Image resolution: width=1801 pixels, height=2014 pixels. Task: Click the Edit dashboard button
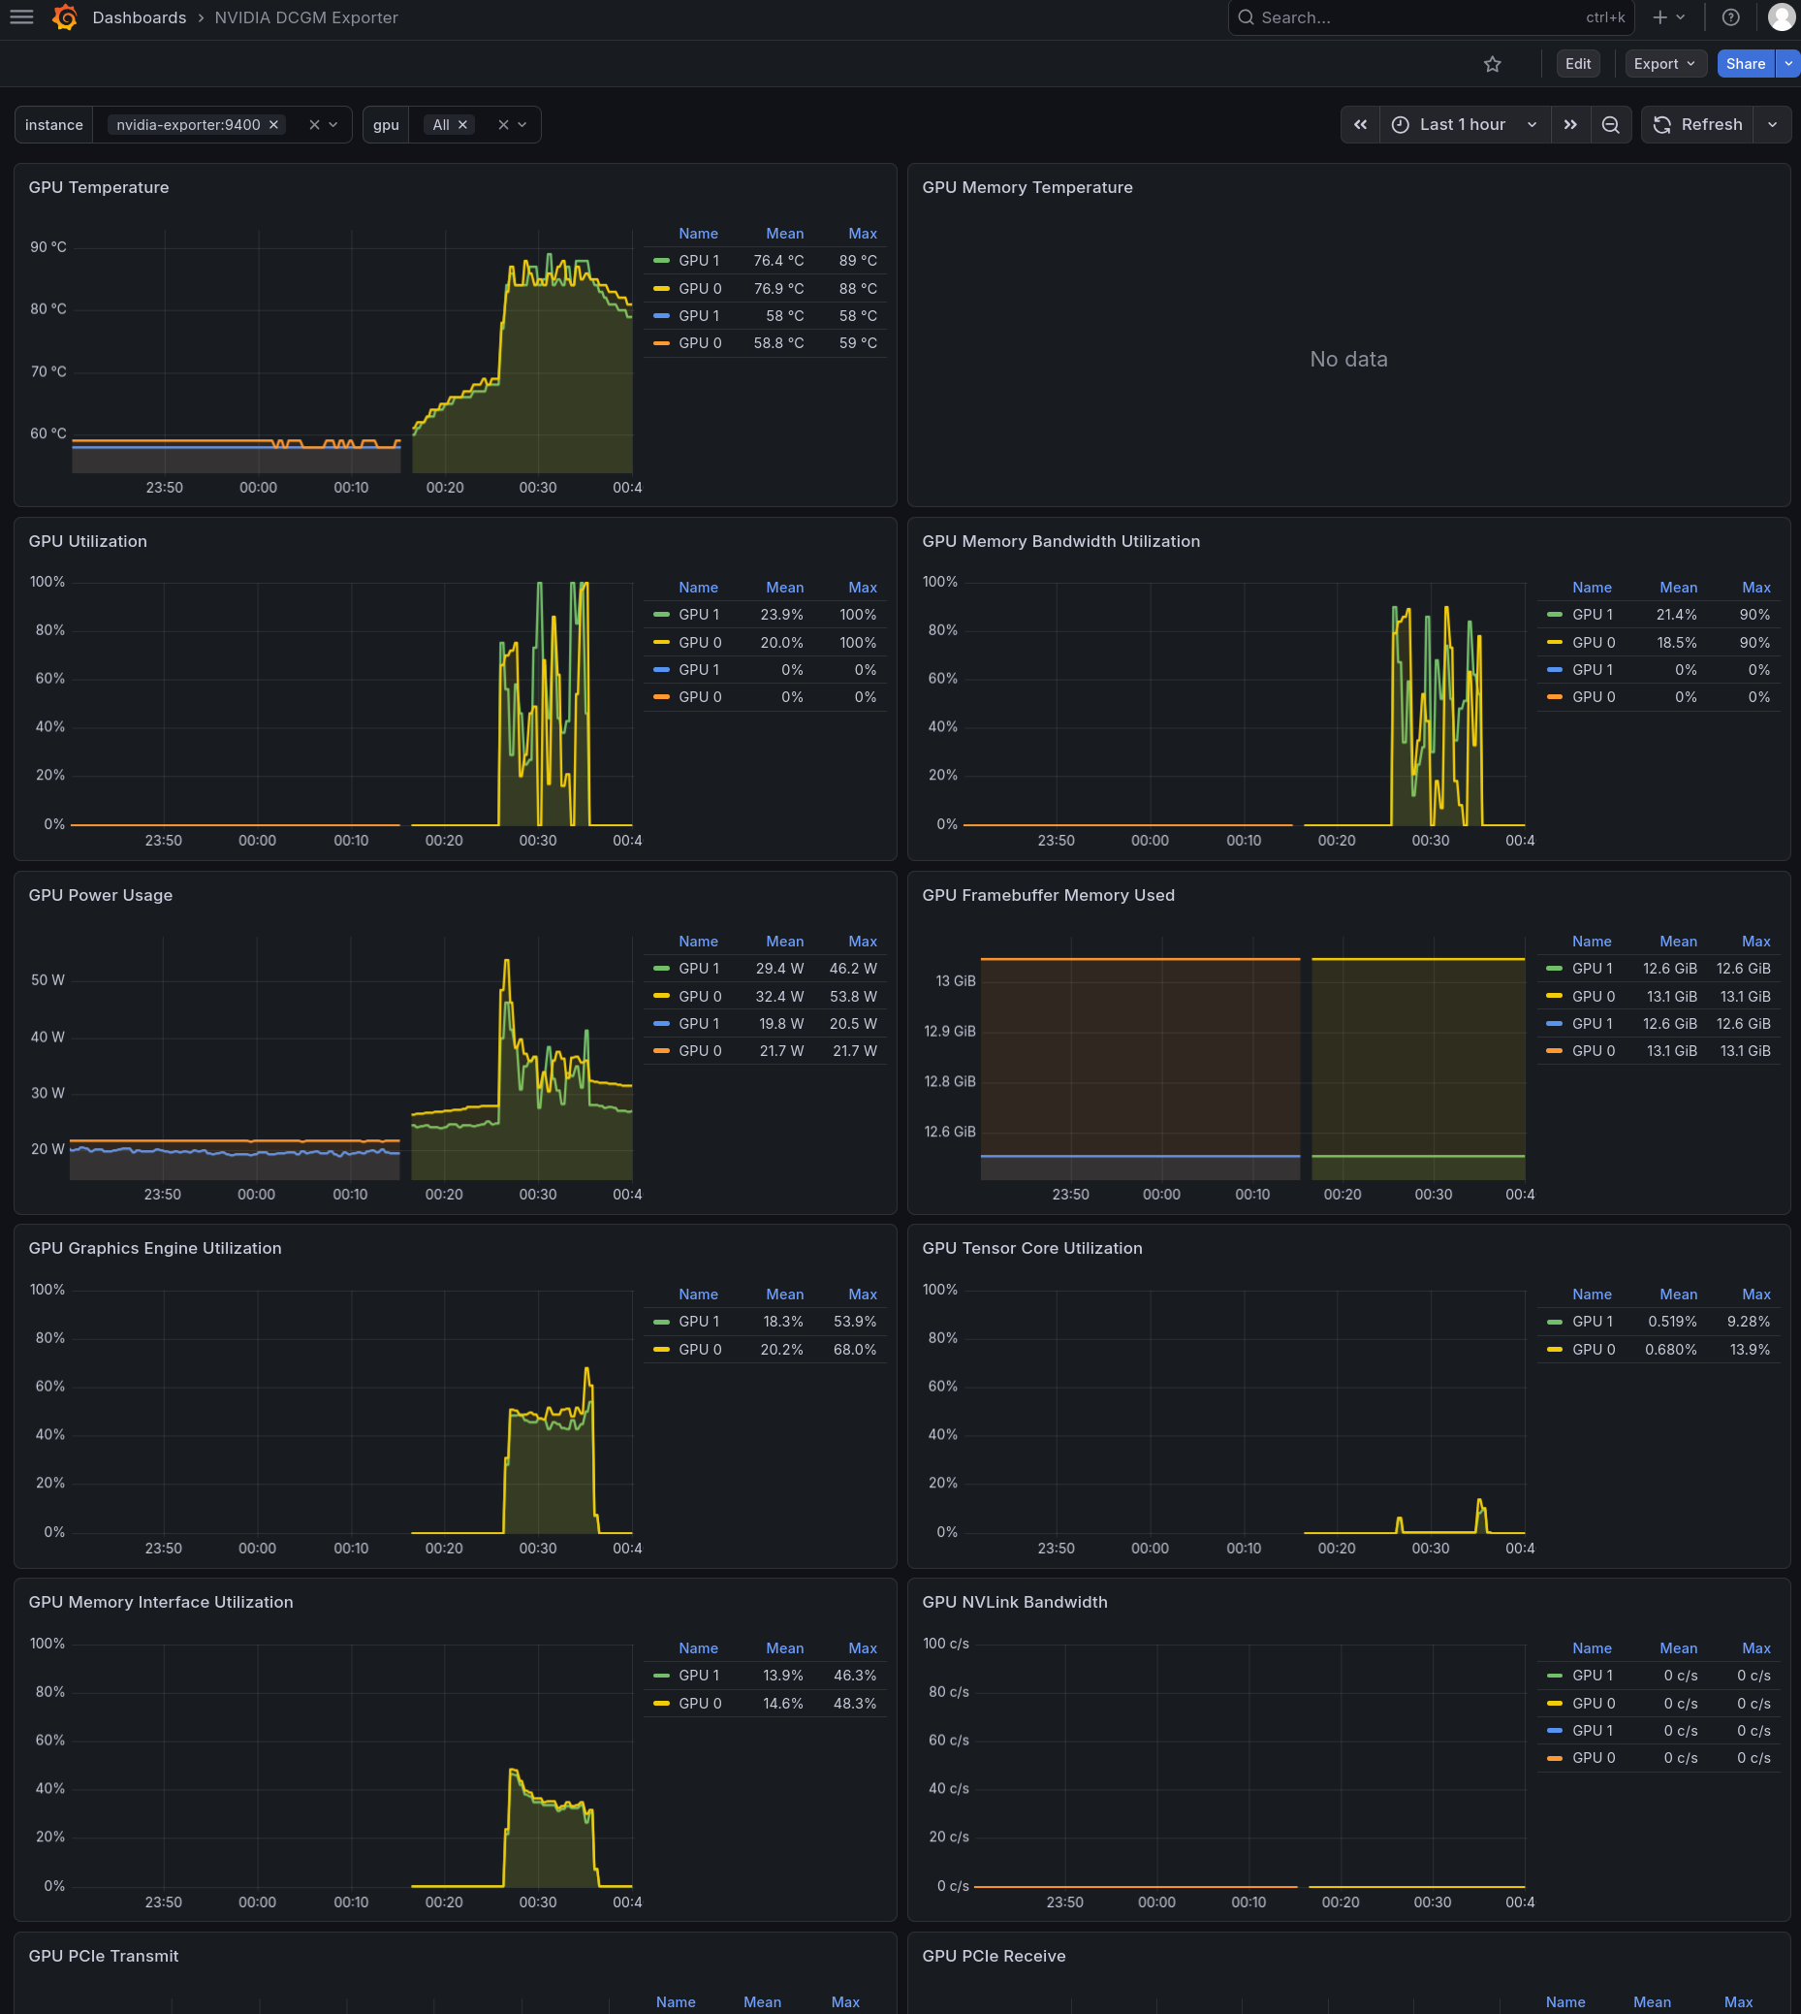coord(1577,64)
